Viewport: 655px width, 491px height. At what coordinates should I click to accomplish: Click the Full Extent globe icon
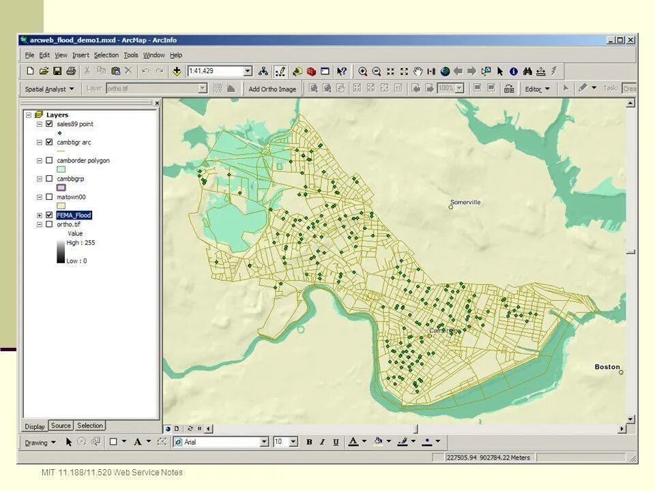pos(446,72)
